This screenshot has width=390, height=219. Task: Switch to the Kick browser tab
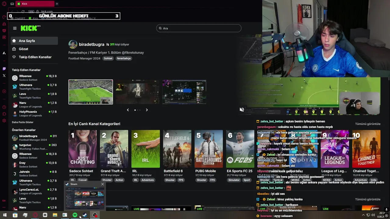[x=35, y=4]
